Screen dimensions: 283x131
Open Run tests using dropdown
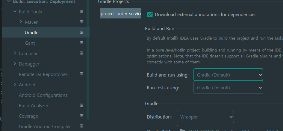228,88
